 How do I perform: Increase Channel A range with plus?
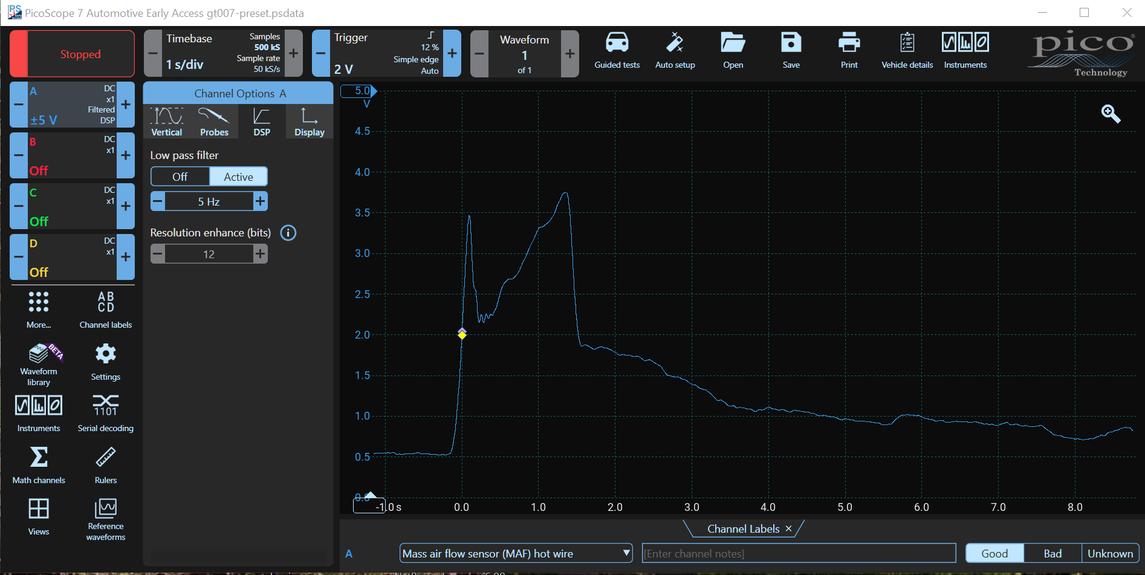pos(126,105)
